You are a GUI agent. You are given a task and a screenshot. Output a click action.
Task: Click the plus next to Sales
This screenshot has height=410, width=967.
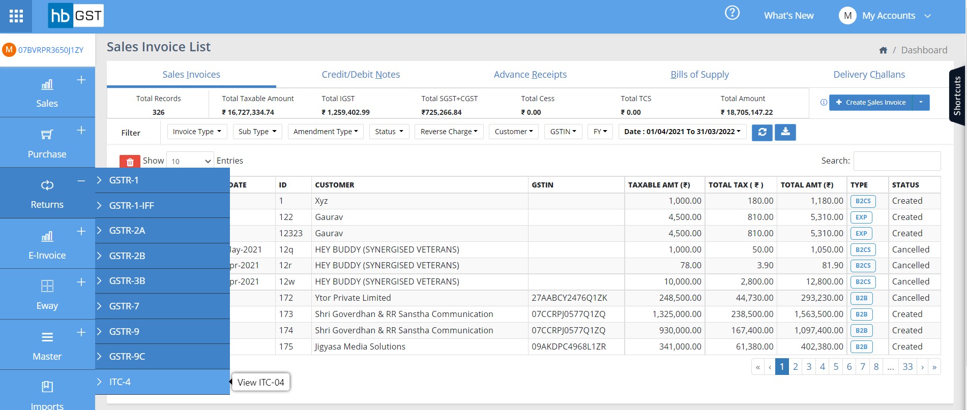point(81,80)
